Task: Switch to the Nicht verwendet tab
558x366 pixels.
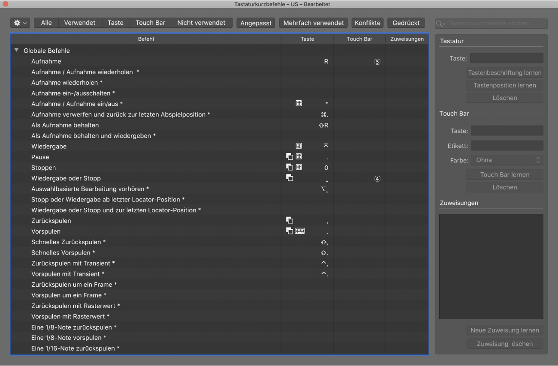Action: [201, 23]
